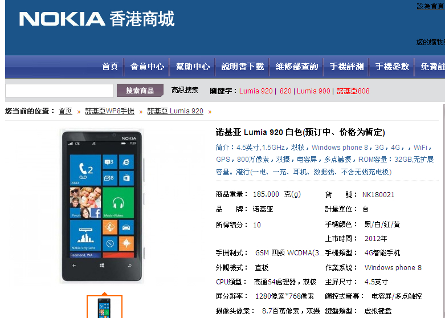
Task: Open the 會員中心 menu item
Action: pyautogui.click(x=148, y=67)
